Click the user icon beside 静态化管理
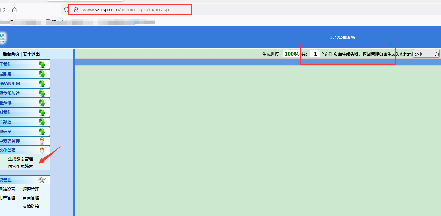 [x=42, y=151]
